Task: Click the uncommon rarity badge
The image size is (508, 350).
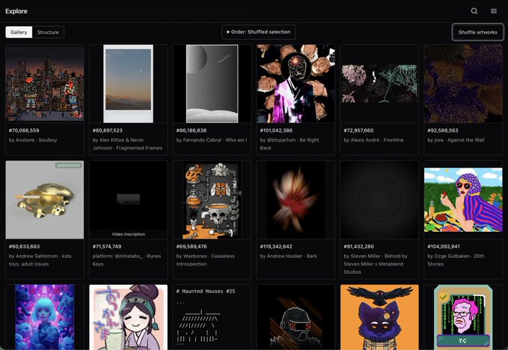Action: click(x=68, y=165)
